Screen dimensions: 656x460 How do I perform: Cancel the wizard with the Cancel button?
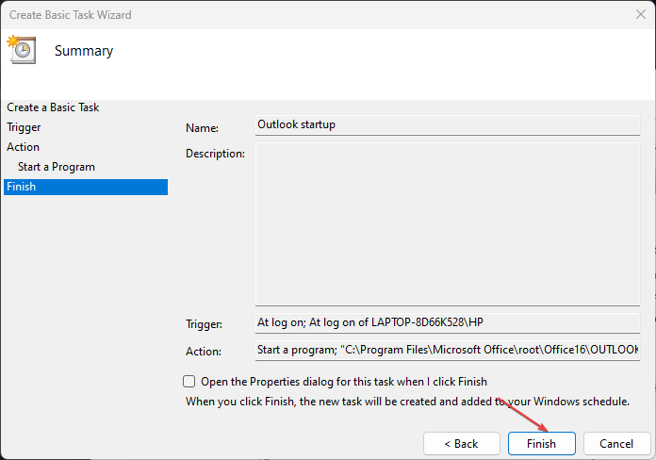pyautogui.click(x=616, y=443)
